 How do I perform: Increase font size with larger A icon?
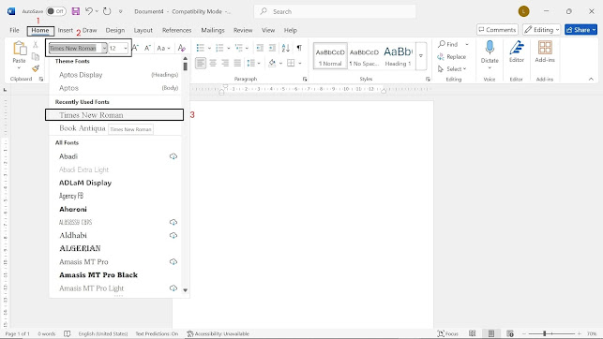pos(135,48)
